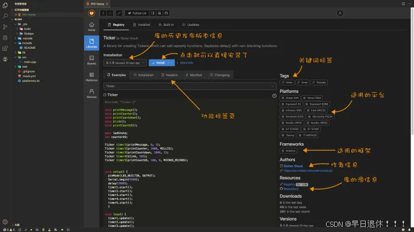The image size is (414, 232).
Task: Click PlatformIO Build checkmark in status bar
Action: coord(26,230)
